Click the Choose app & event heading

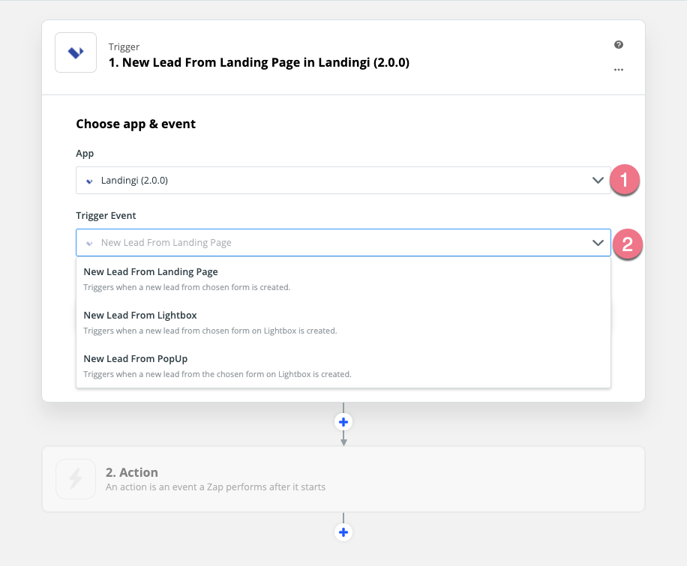click(136, 124)
